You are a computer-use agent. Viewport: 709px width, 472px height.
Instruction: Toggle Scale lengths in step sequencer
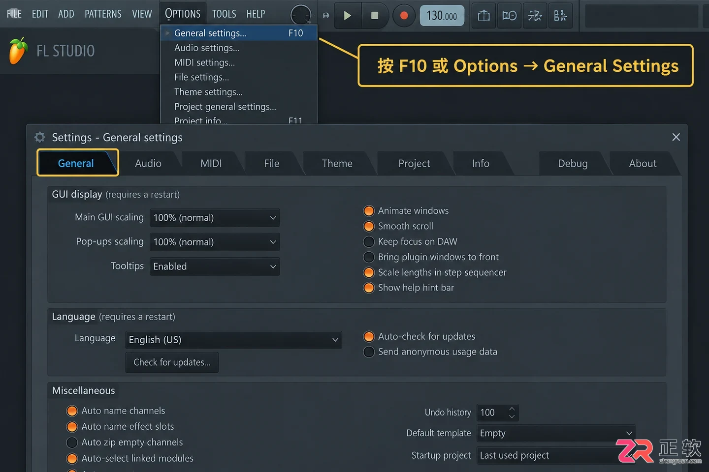369,272
